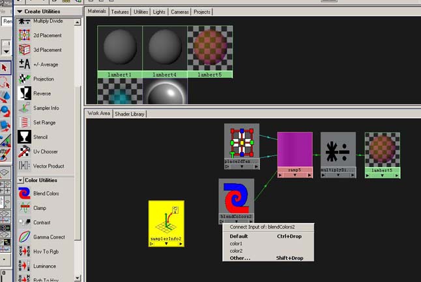This screenshot has width=421, height=282.
Task: Choose Default in the connect input menu
Action: click(x=268, y=237)
